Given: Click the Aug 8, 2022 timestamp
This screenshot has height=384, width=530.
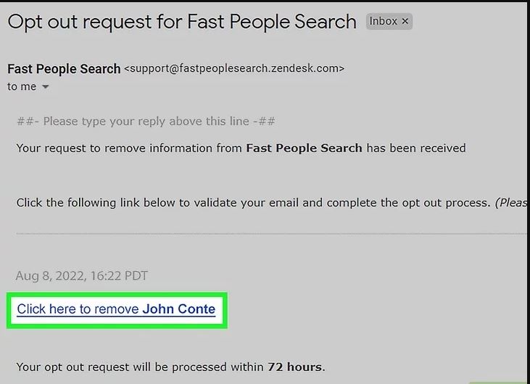Looking at the screenshot, I should tap(81, 275).
